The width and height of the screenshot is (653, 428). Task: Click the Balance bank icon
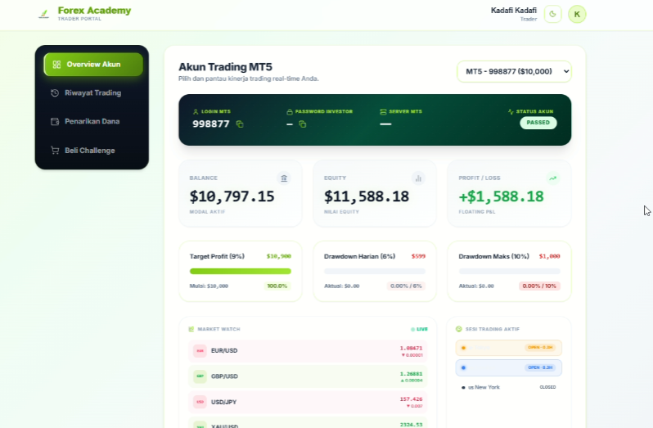coord(284,178)
